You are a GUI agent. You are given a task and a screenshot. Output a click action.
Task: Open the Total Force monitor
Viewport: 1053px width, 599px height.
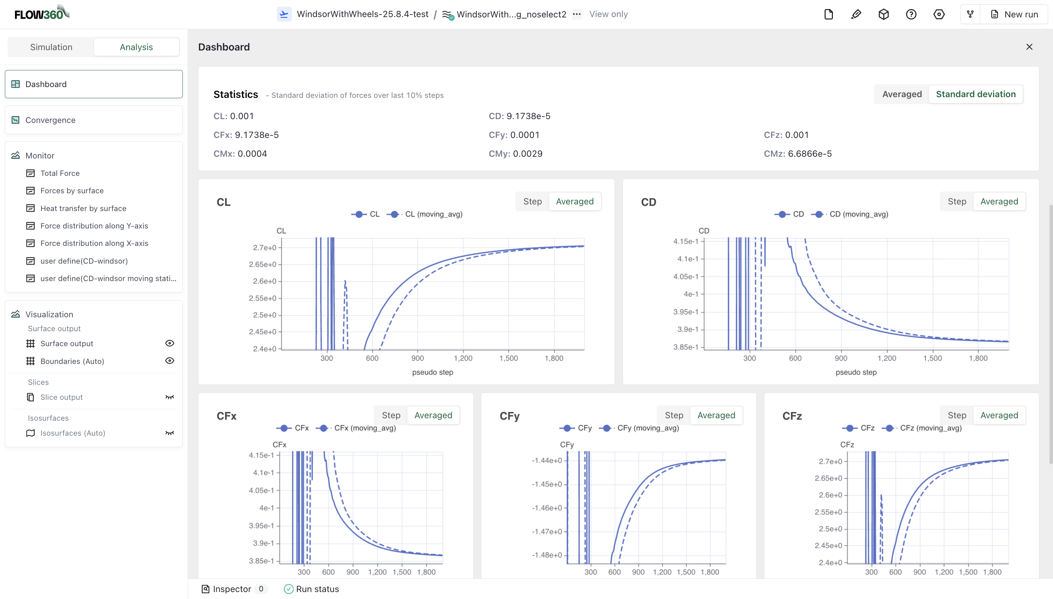(60, 173)
